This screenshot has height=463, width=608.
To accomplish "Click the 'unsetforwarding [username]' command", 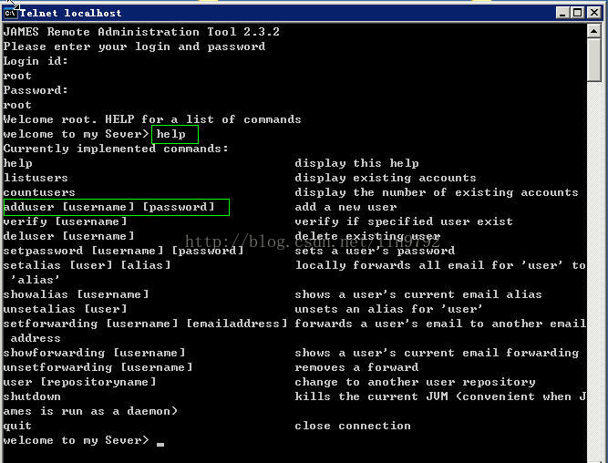I will [98, 367].
